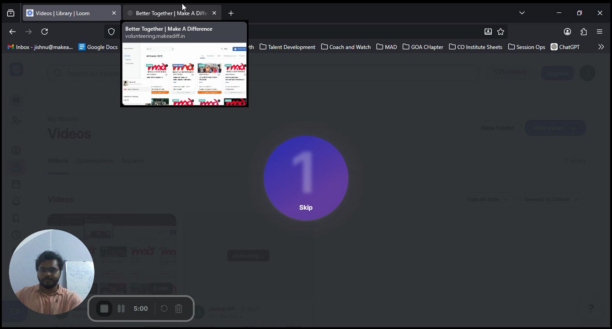Viewport: 612px width, 329px height.
Task: Click the My library breadcrumb text
Action: coord(63,119)
